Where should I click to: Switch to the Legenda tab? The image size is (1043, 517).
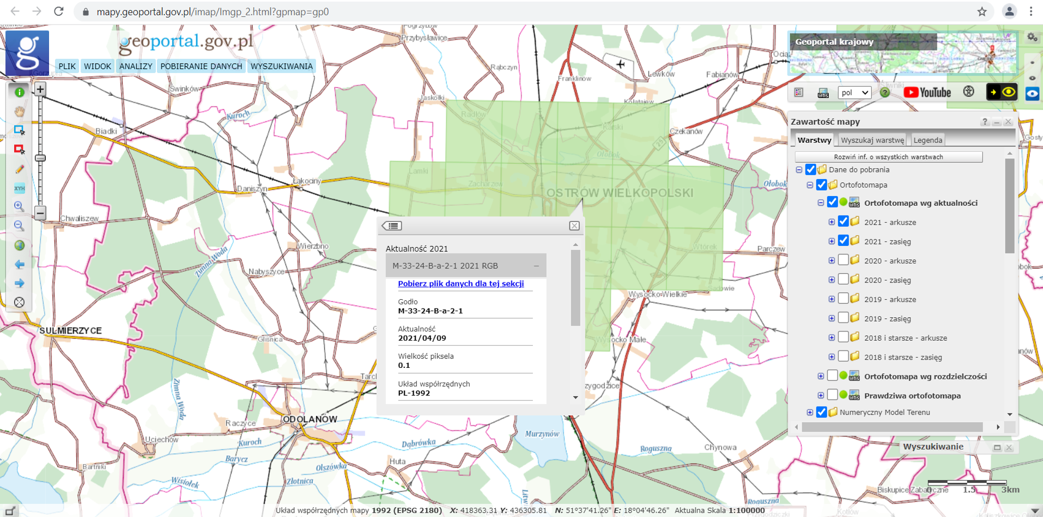927,140
